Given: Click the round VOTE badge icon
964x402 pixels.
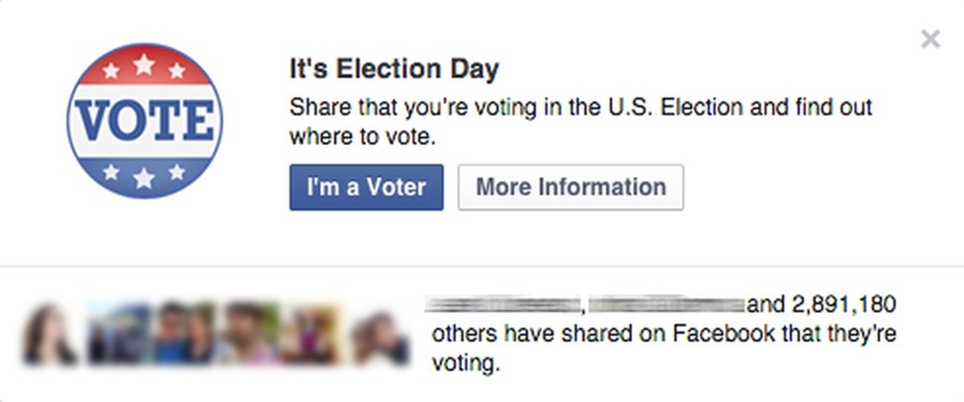Looking at the screenshot, I should 144,121.
